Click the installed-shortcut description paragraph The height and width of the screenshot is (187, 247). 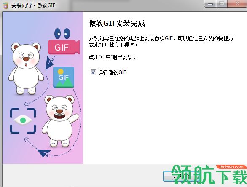(x=161, y=42)
